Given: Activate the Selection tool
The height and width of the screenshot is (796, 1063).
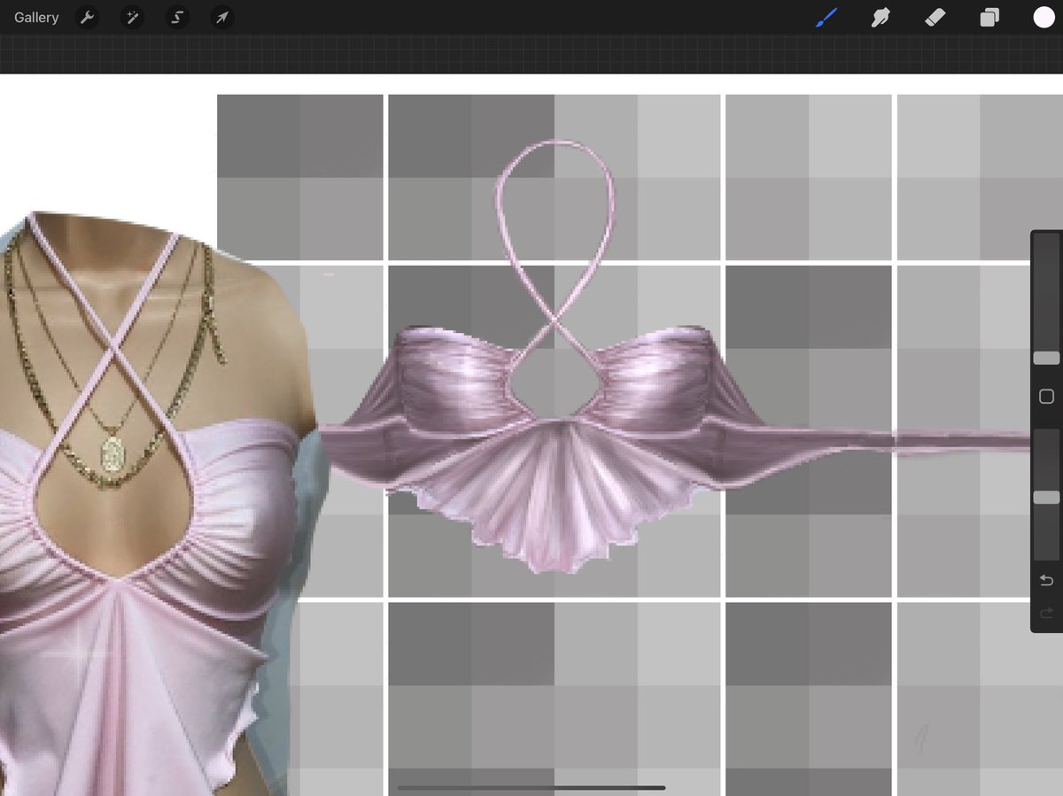Looking at the screenshot, I should (x=177, y=18).
